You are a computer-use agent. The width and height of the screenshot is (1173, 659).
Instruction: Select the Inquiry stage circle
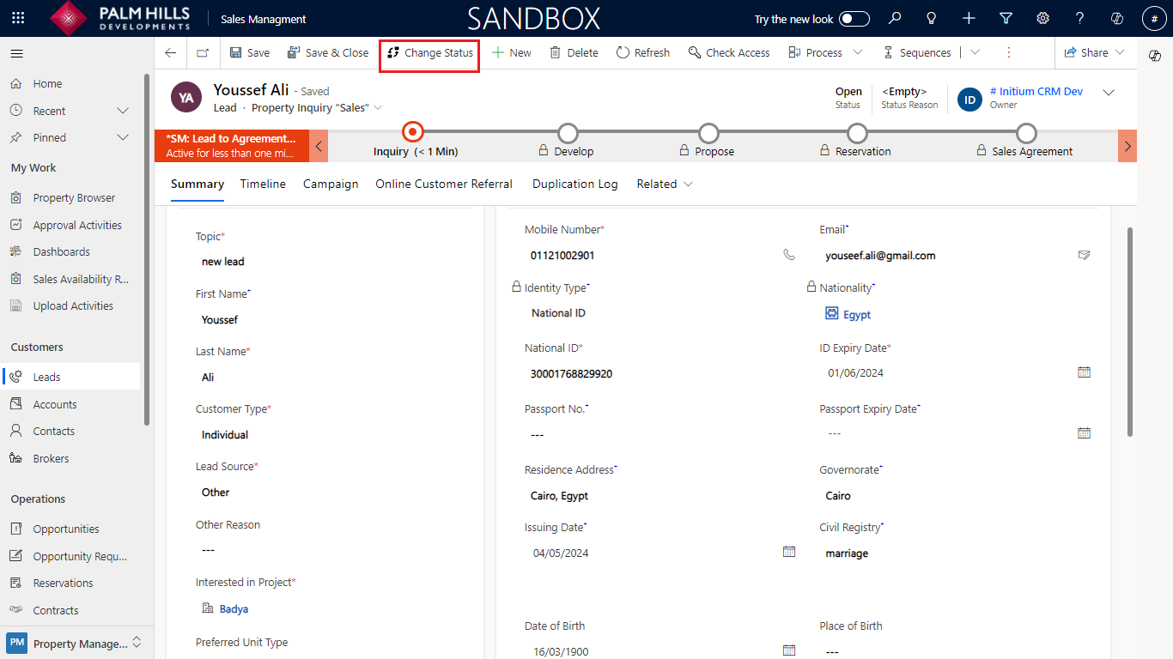pyautogui.click(x=413, y=132)
